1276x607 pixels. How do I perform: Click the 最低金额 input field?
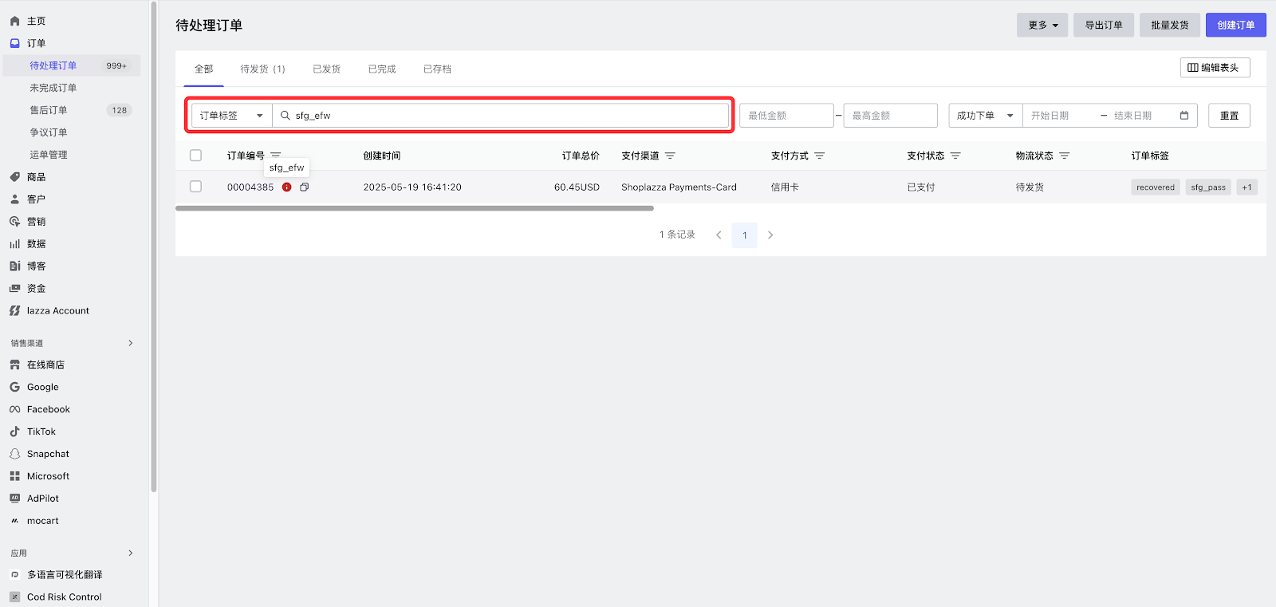pyautogui.click(x=786, y=116)
